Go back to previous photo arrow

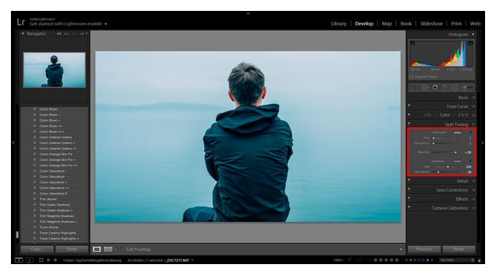[48, 260]
